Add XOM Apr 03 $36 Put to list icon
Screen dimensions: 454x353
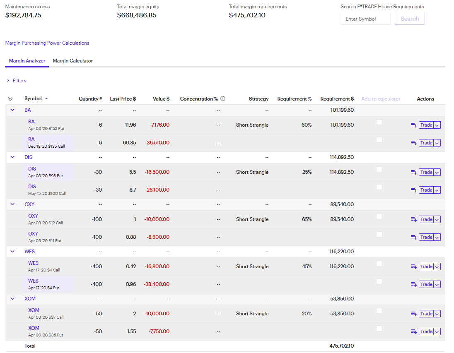[x=414, y=331]
